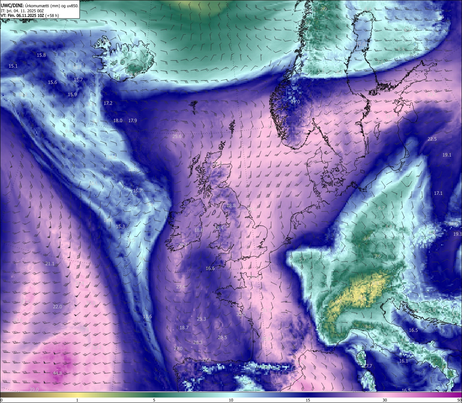Click the 16.6 value label
The width and height of the screenshot is (462, 403).
210,269
